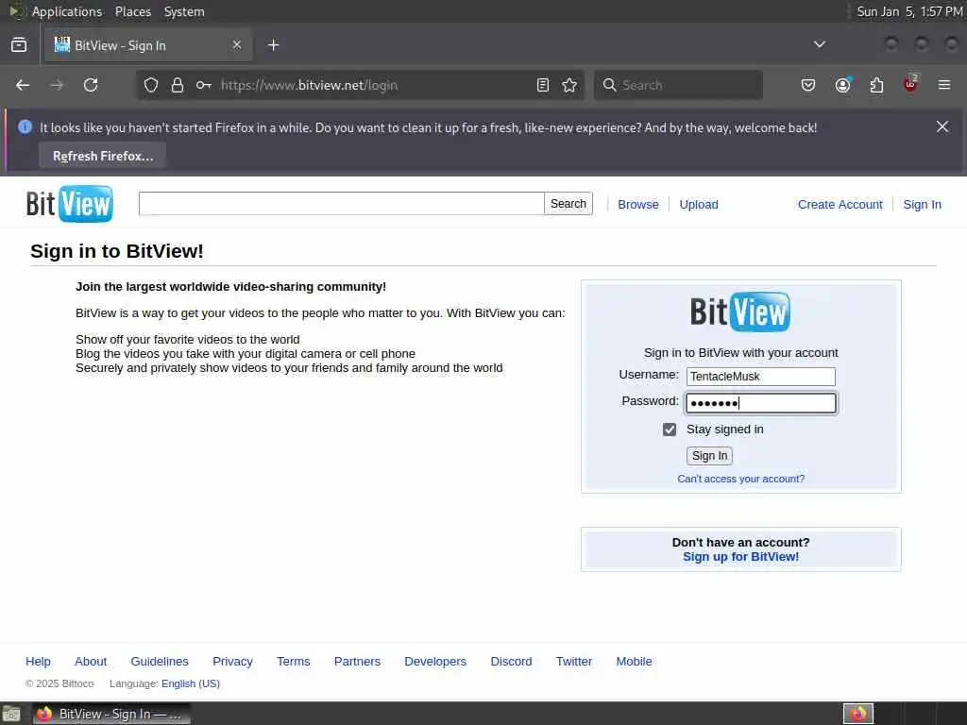
Task: Click the Password input field
Action: [760, 403]
